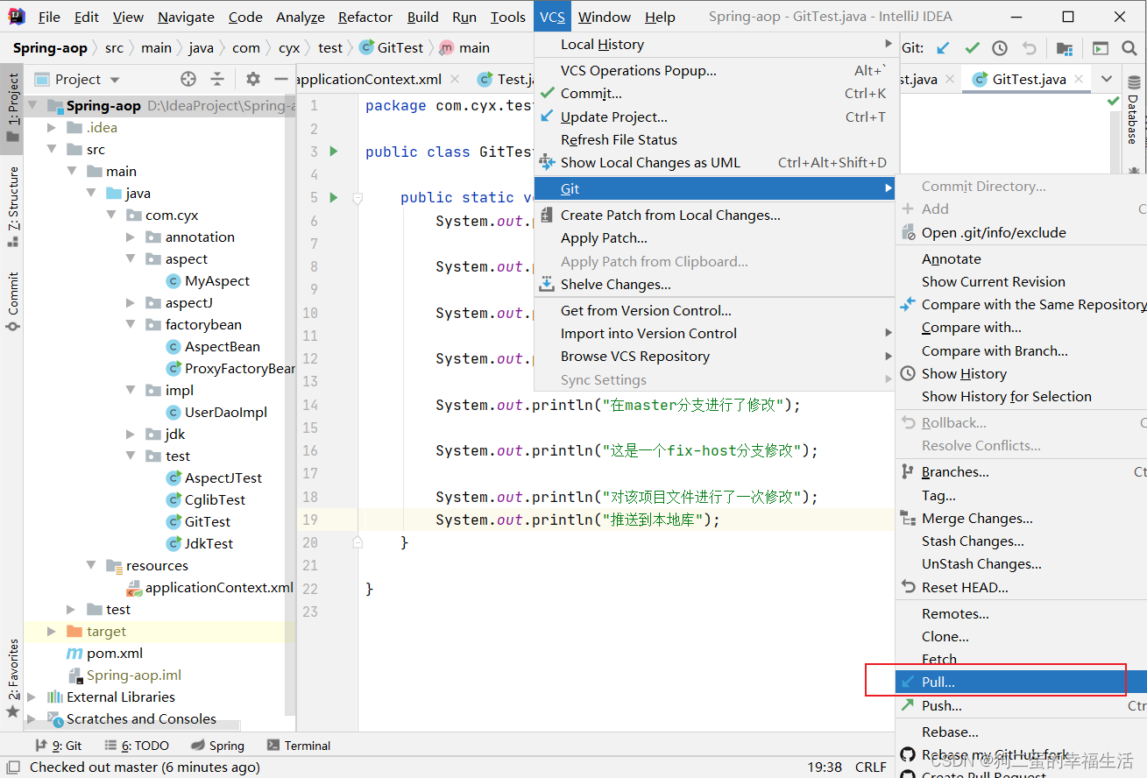Click the Spring-aop breadcrumb in navigation bar
The width and height of the screenshot is (1147, 778).
[50, 48]
